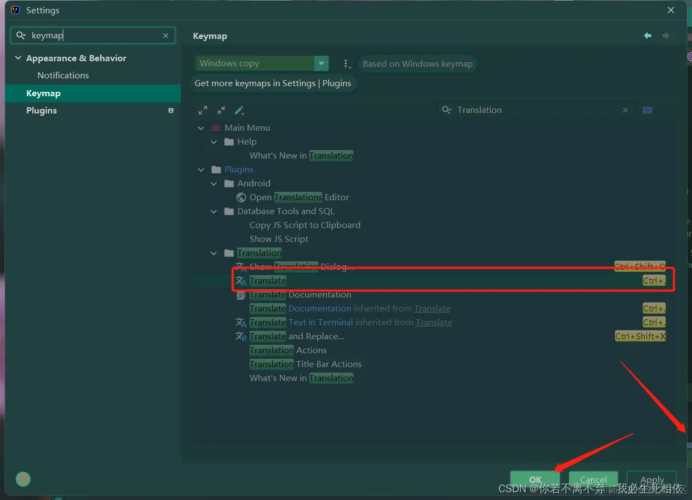Viewport: 692px width, 500px height.
Task: Click the keymap settings search field
Action: coord(93,36)
